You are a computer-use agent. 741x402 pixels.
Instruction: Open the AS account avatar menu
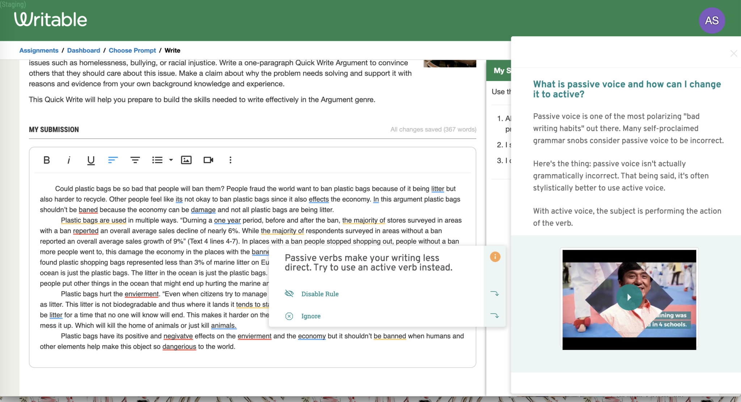click(x=711, y=21)
